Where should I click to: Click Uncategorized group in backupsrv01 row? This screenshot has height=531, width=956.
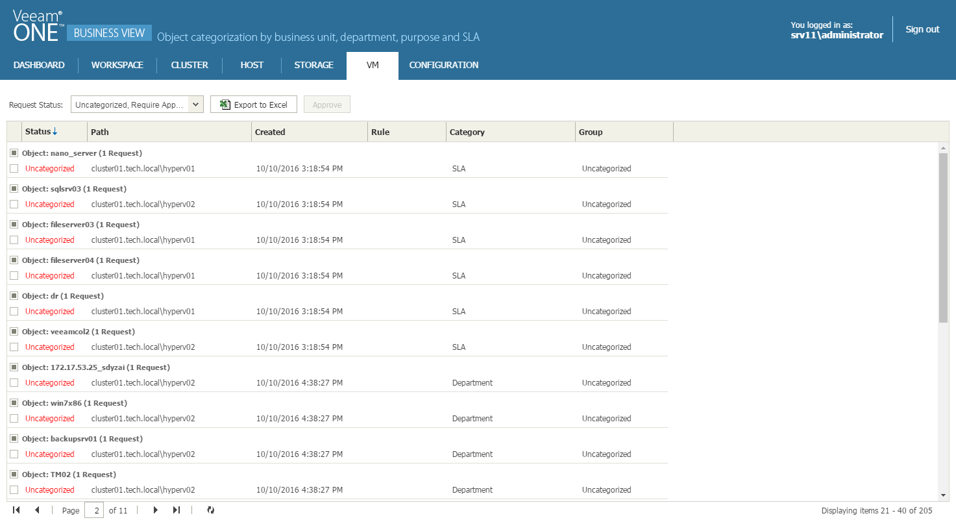[606, 454]
